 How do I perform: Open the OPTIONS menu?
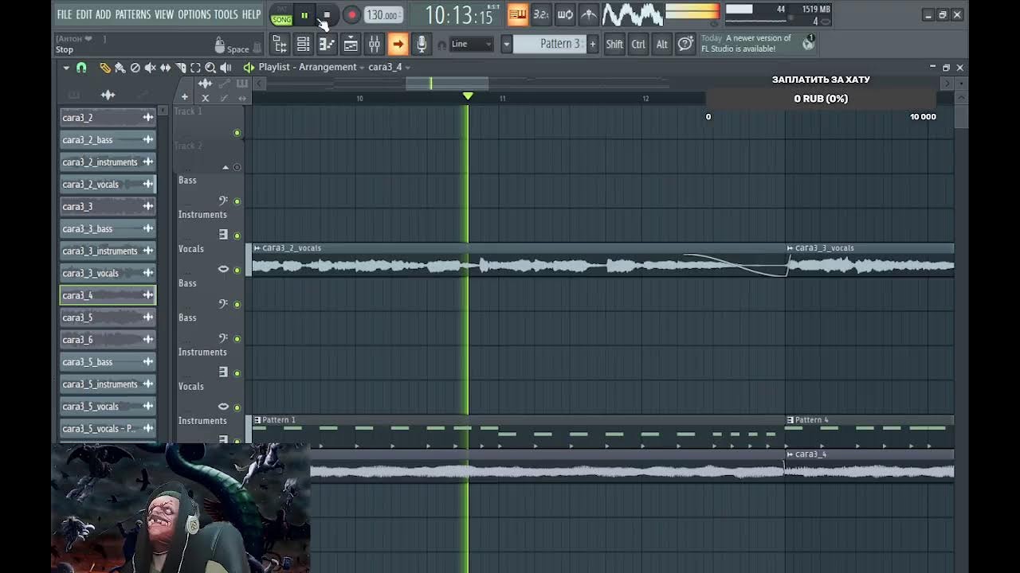click(194, 14)
